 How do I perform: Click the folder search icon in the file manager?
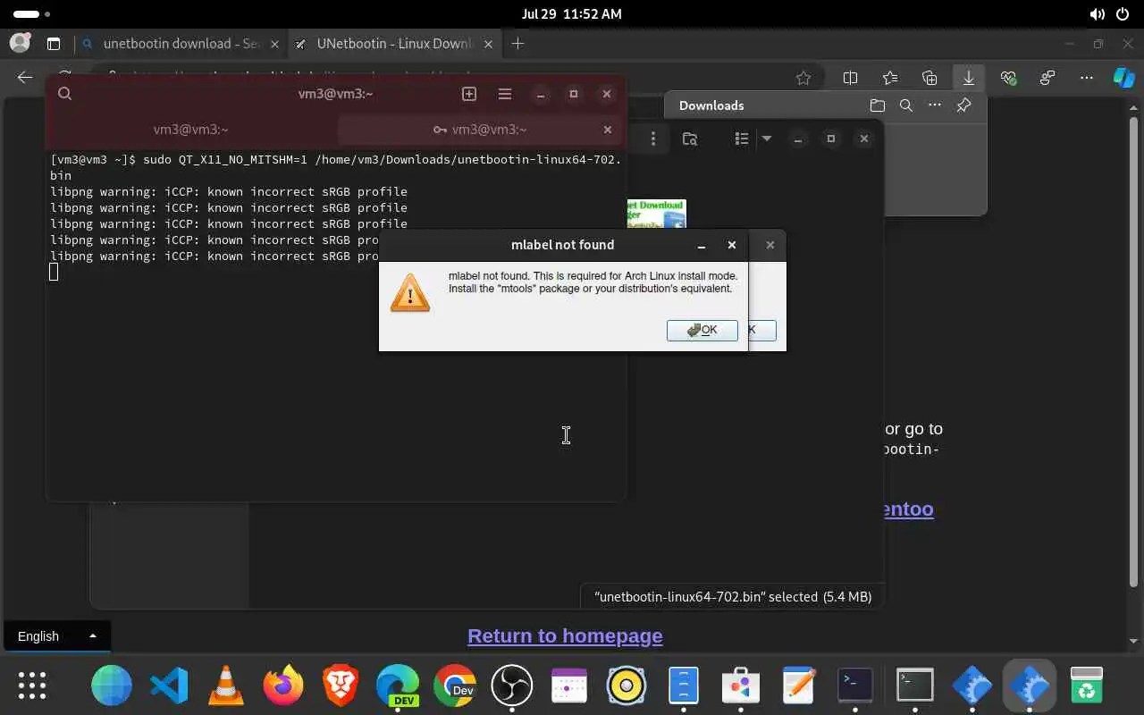point(690,139)
